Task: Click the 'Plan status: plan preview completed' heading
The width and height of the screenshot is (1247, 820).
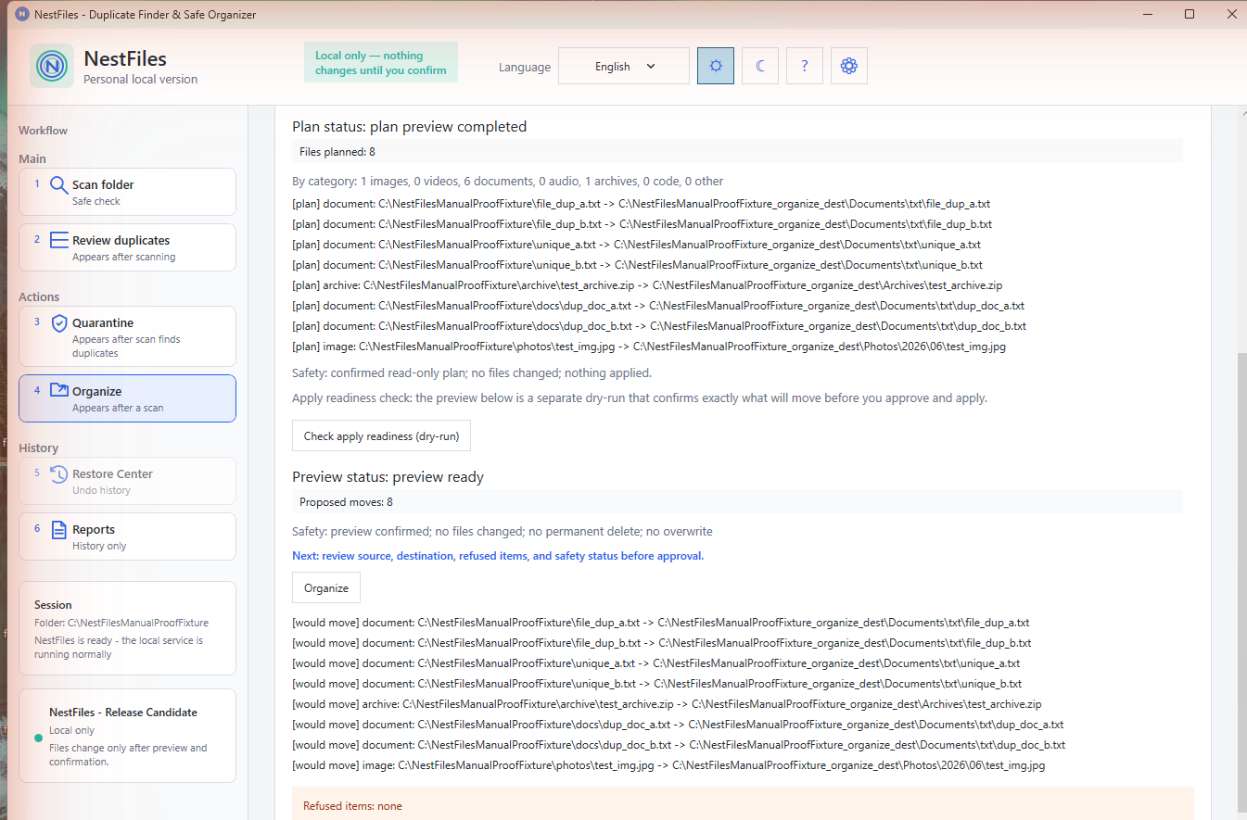Action: (x=410, y=127)
